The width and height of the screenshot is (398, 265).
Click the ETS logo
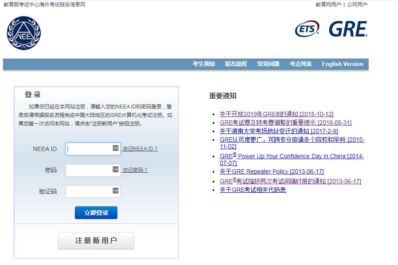pyautogui.click(x=307, y=29)
